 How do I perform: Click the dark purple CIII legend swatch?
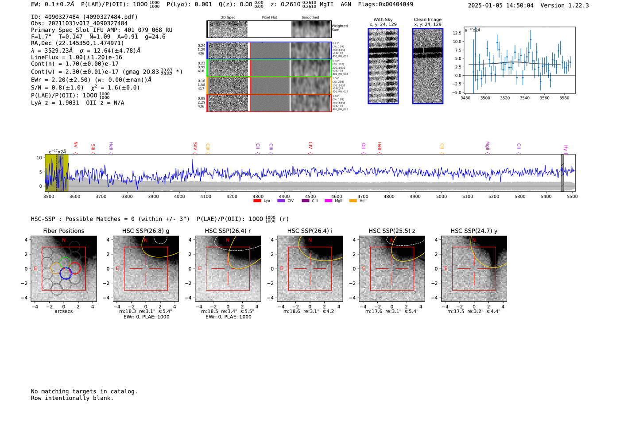306,201
